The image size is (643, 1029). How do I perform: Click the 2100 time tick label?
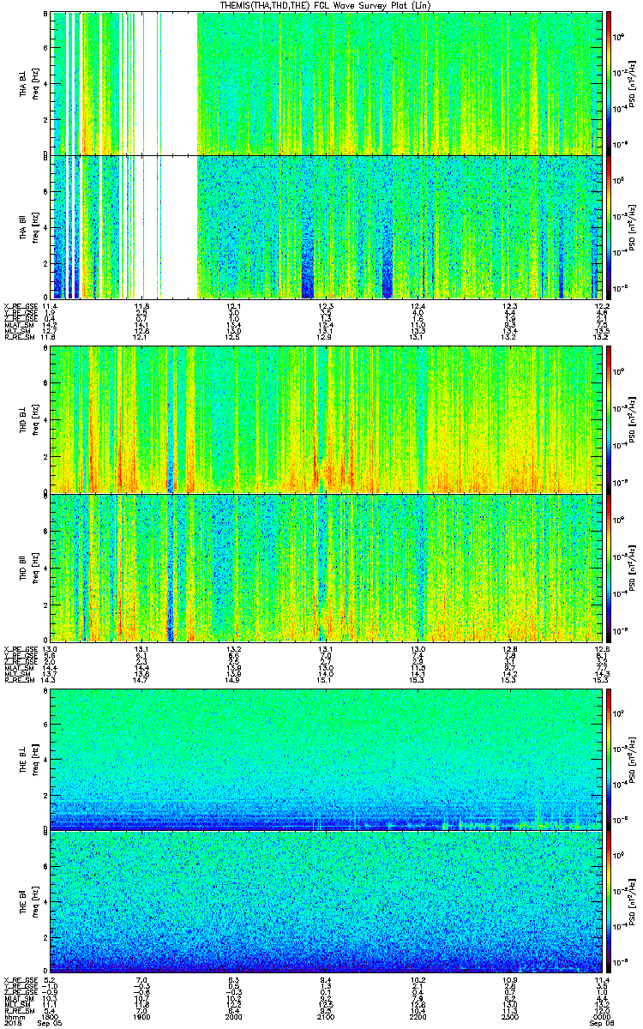pos(329,1017)
